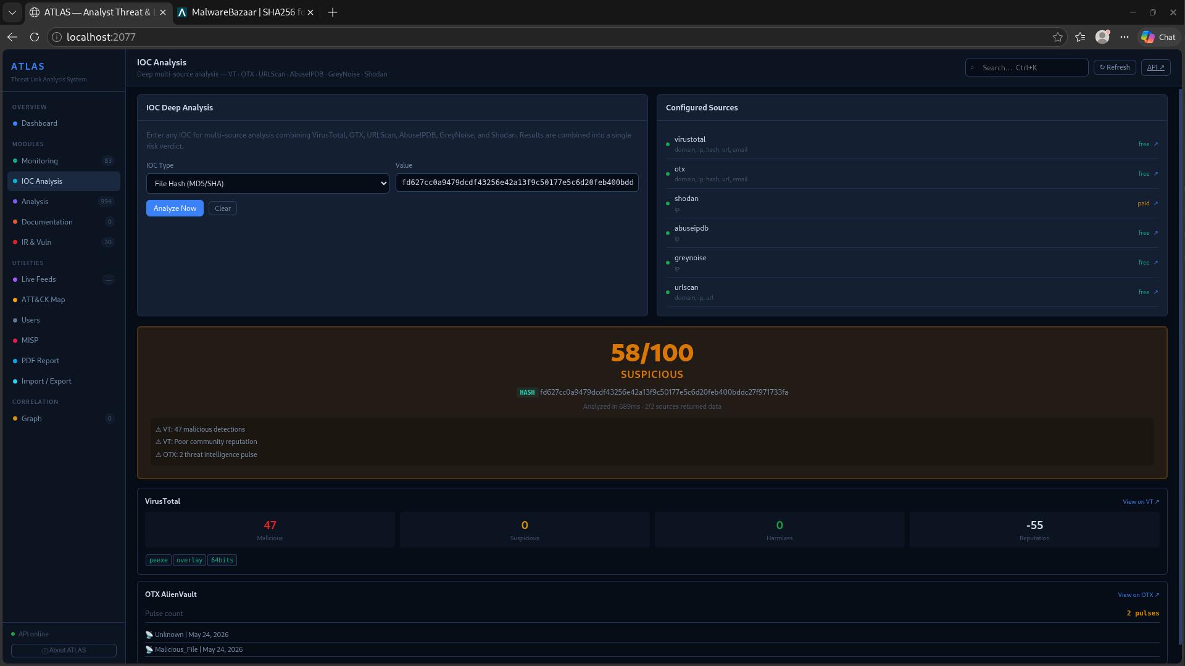This screenshot has width=1185, height=666.
Task: Click the 47 Malicious stat card
Action: point(270,530)
